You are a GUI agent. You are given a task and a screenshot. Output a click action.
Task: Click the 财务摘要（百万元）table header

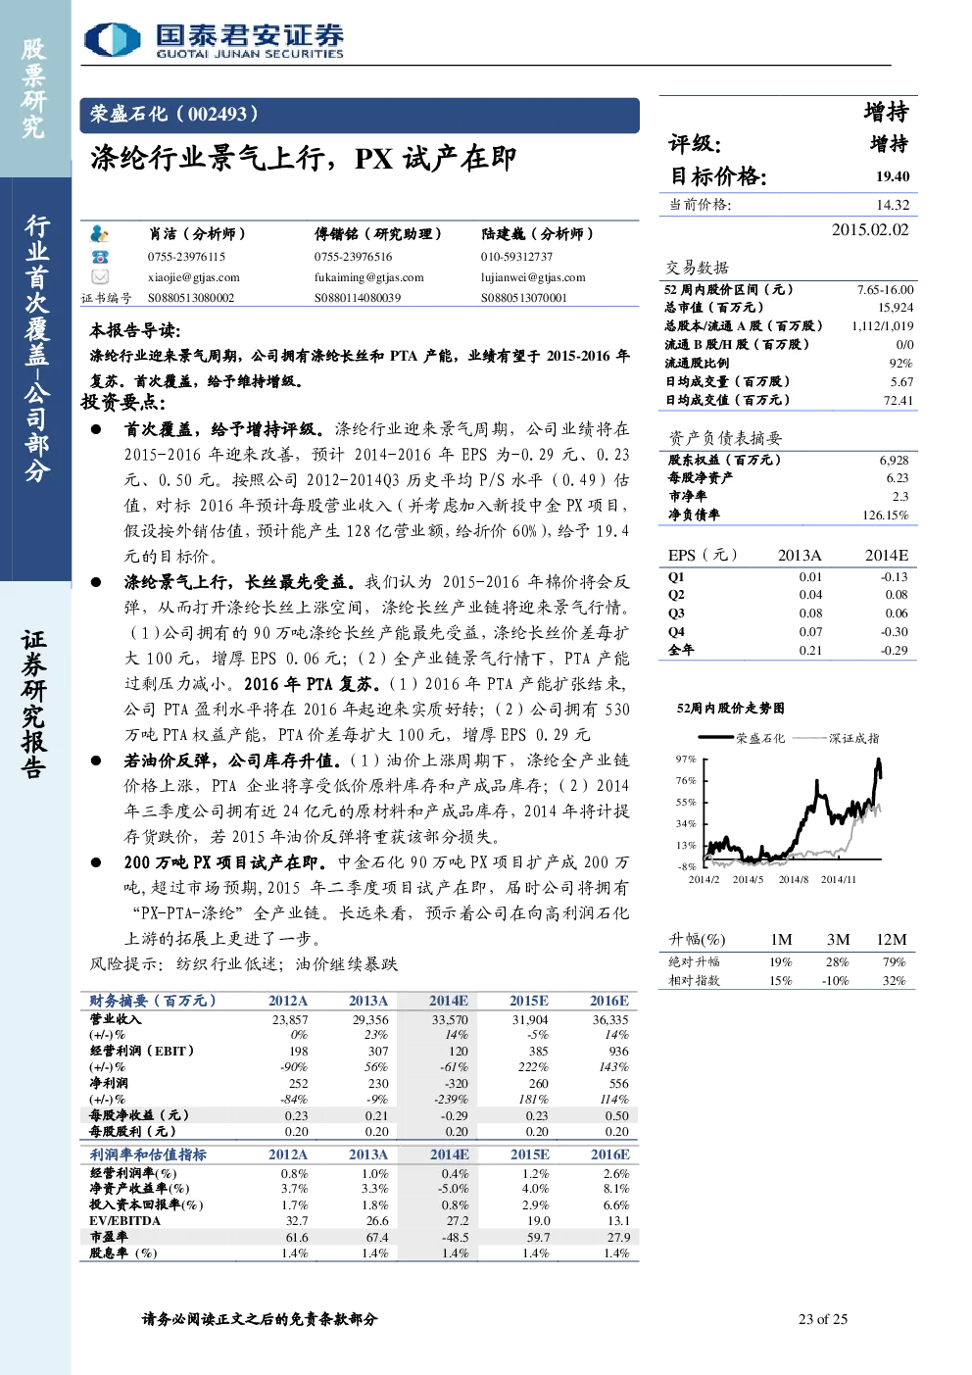153,1001
